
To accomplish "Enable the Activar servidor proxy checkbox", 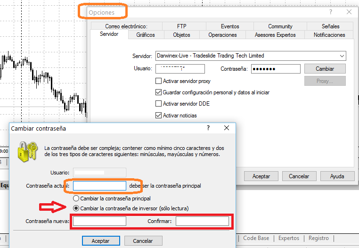I will coord(159,81).
